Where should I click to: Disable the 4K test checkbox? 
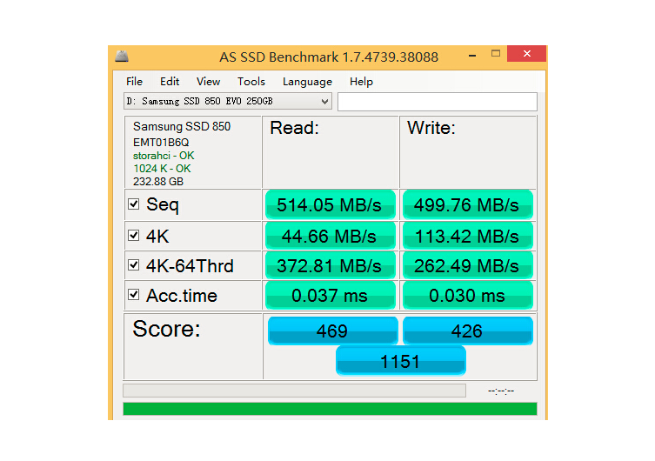coord(134,235)
